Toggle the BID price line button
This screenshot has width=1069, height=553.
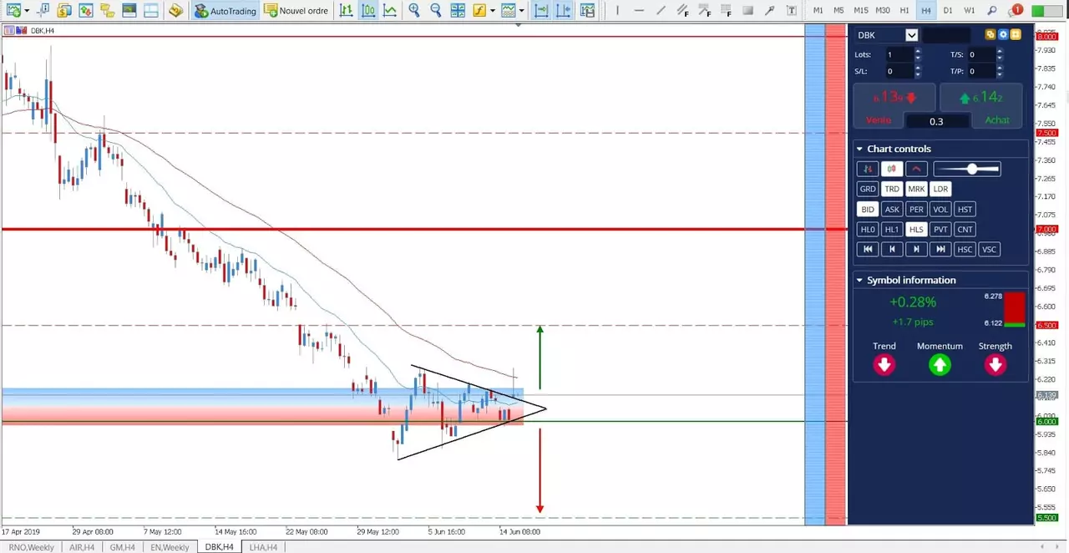point(868,209)
